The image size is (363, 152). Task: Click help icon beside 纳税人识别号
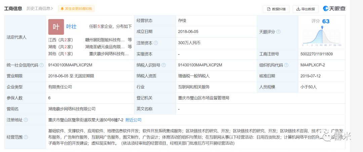(164, 65)
